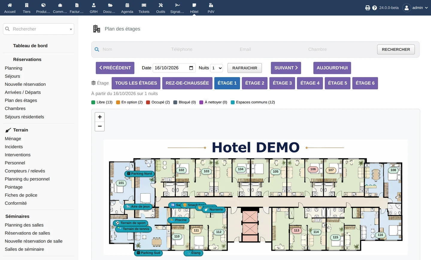The width and height of the screenshot is (431, 260).
Task: Focus the Date input field
Action: pos(174,68)
